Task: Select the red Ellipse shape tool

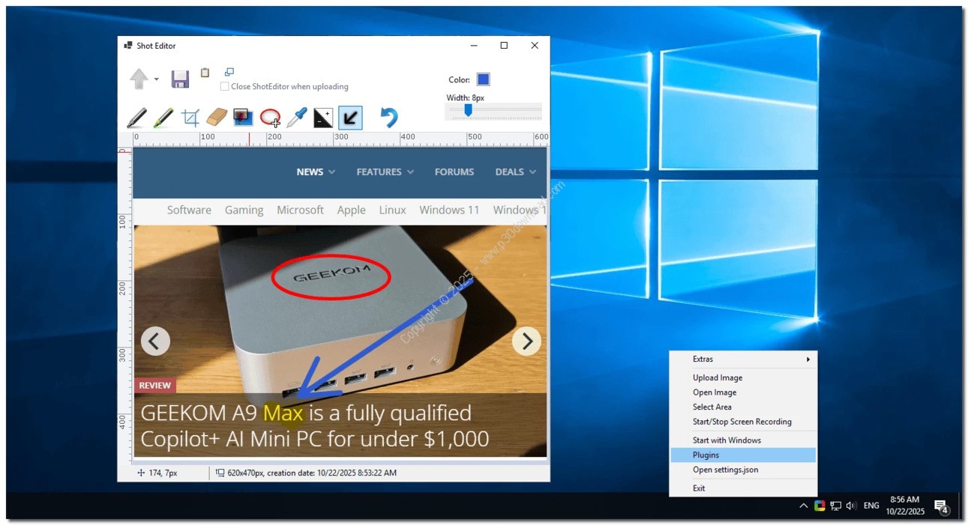Action: (x=270, y=118)
